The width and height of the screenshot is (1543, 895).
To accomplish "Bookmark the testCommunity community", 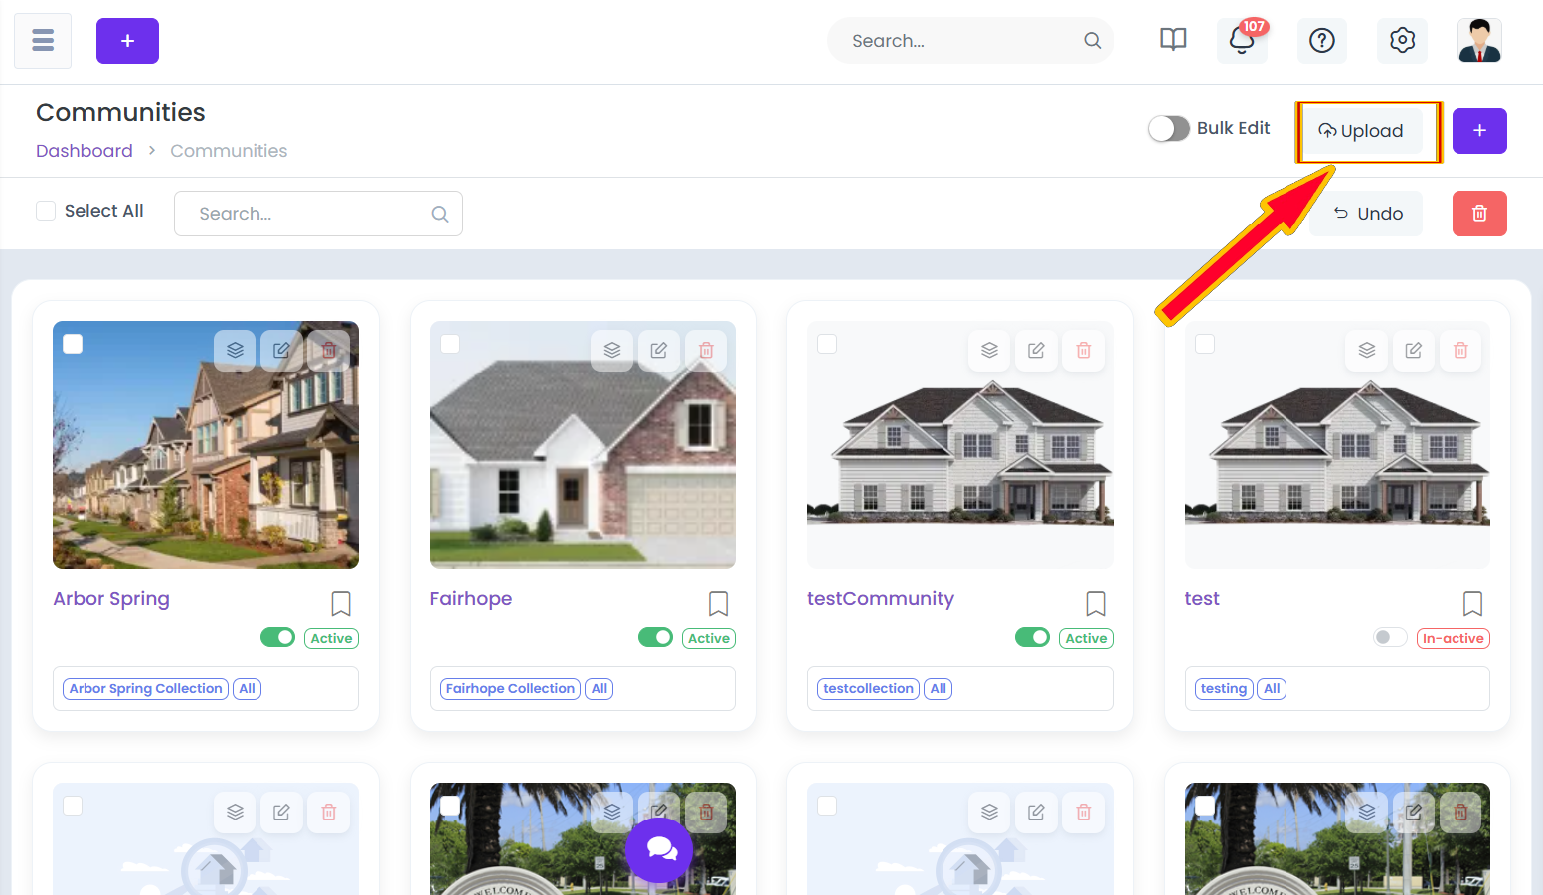I will (1096, 603).
